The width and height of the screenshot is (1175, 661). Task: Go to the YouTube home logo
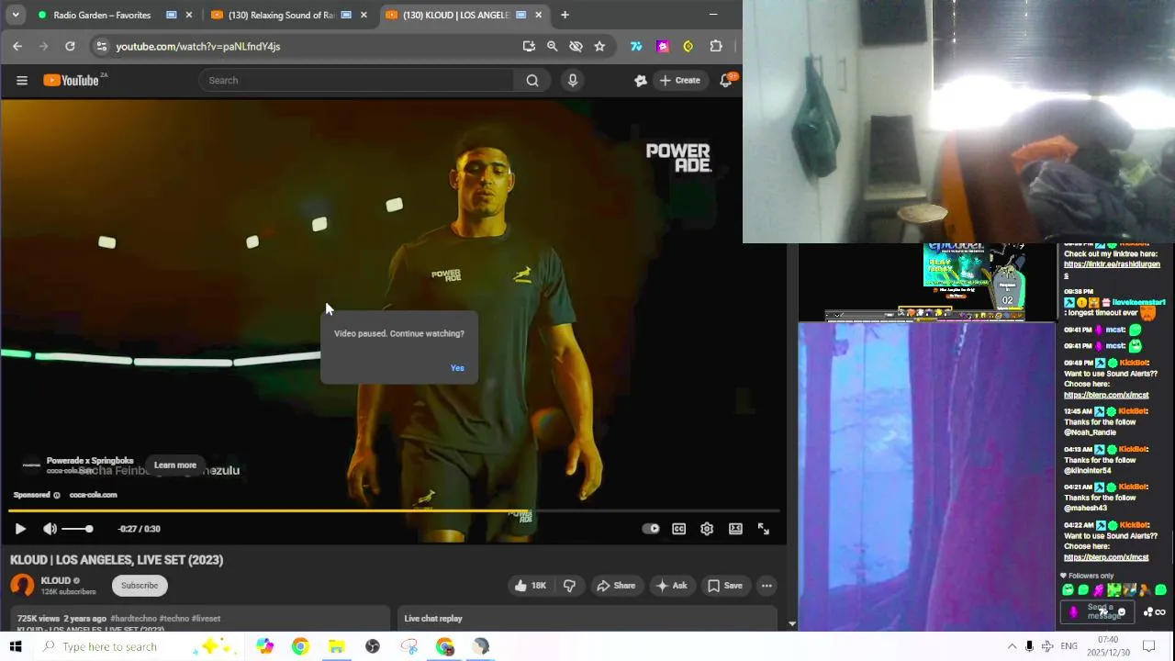coord(72,81)
